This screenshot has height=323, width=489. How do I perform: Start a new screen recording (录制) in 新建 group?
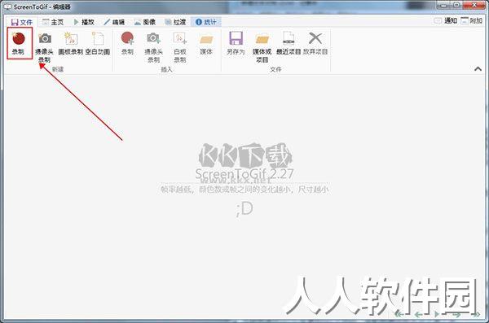pyautogui.click(x=19, y=43)
